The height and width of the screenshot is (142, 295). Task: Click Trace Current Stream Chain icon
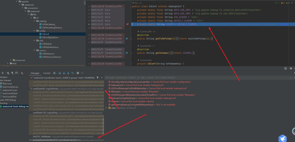coord(82,73)
